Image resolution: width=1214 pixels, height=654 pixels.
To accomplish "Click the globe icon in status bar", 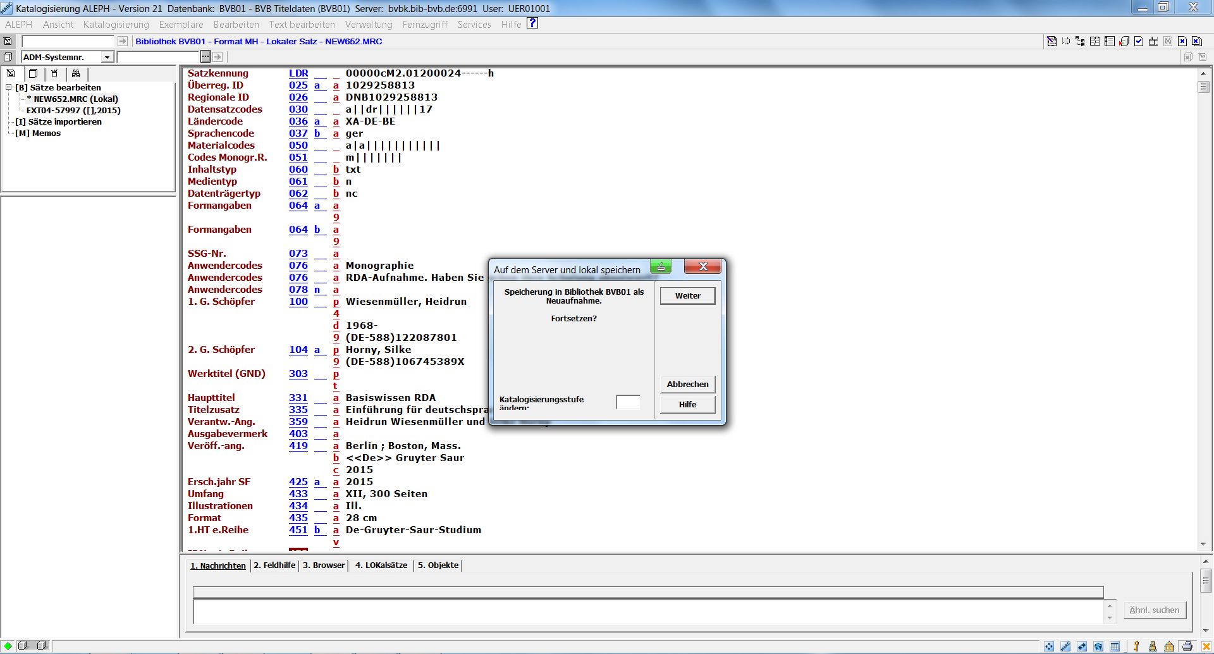I will pyautogui.click(x=1098, y=646).
